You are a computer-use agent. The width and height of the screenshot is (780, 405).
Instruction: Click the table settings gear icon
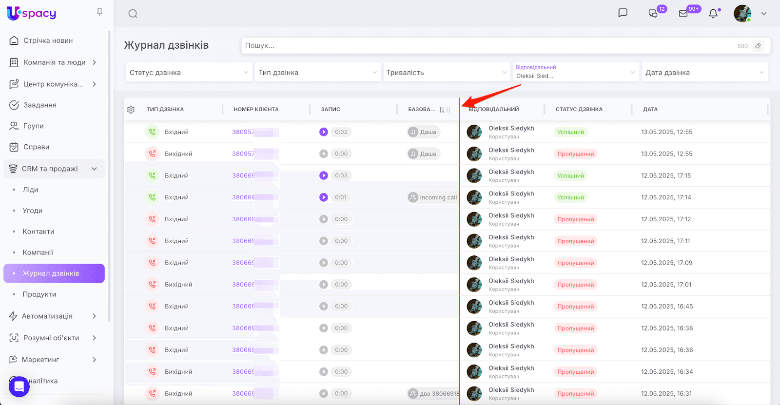(x=131, y=110)
